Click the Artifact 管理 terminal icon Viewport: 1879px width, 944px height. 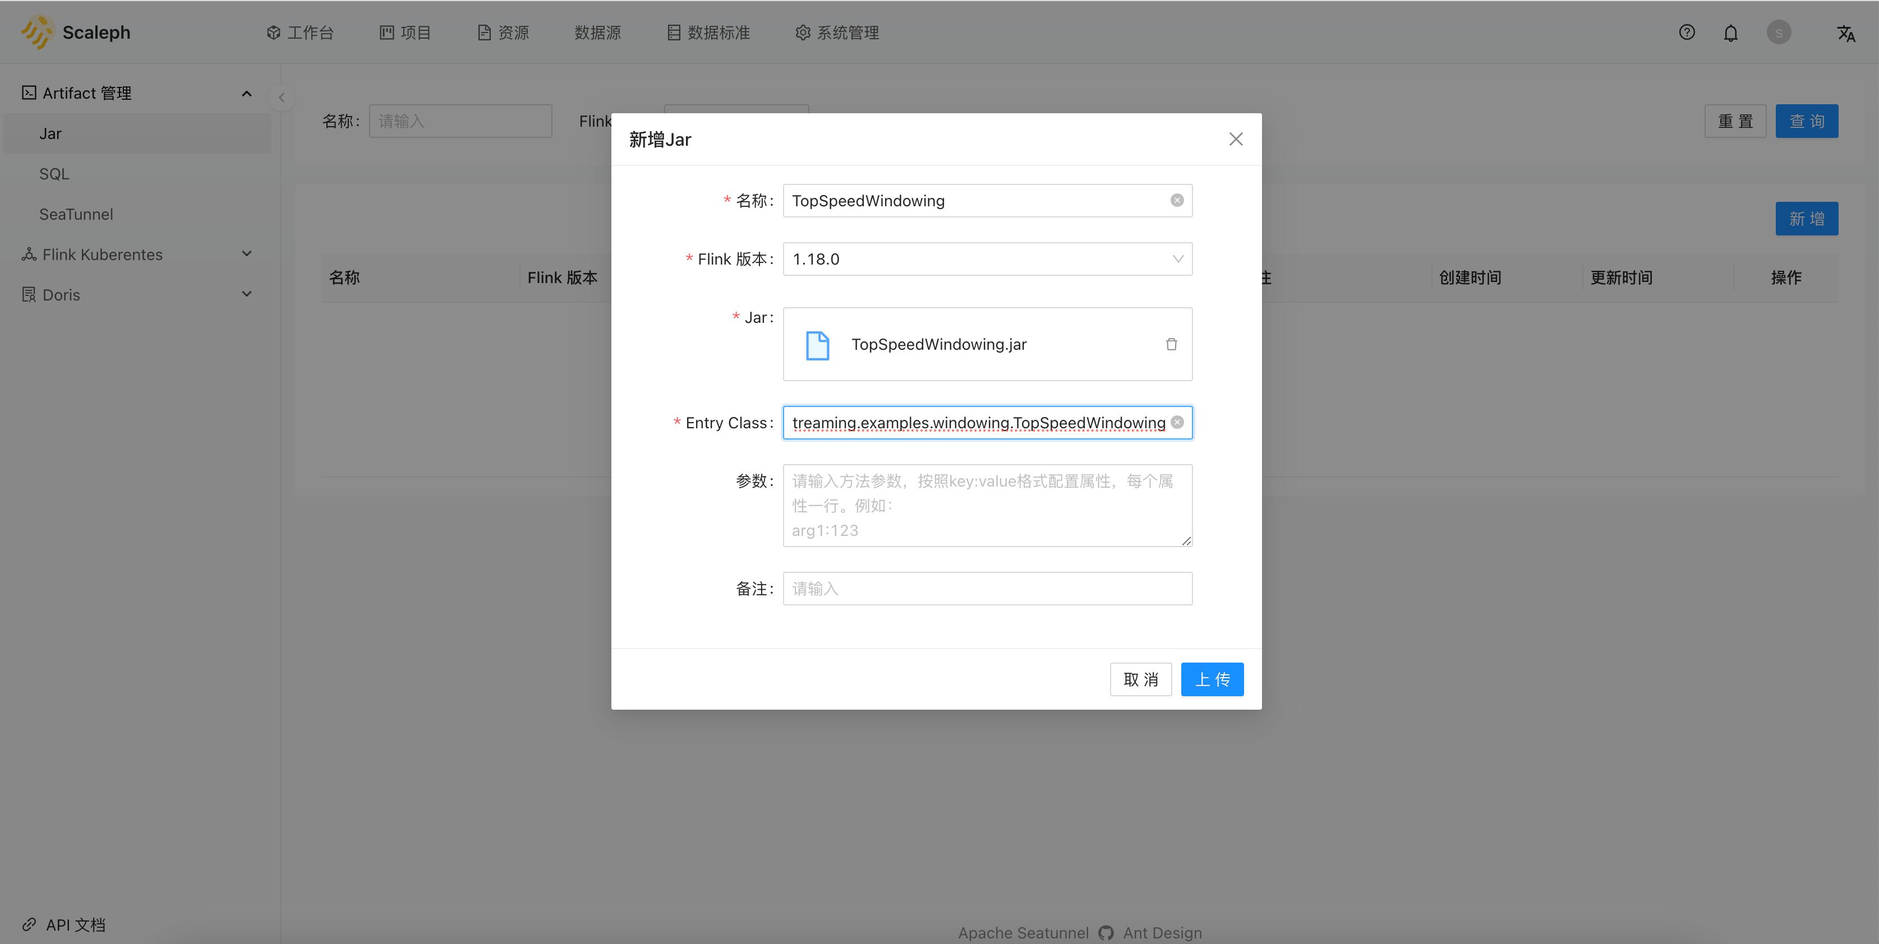click(x=29, y=92)
